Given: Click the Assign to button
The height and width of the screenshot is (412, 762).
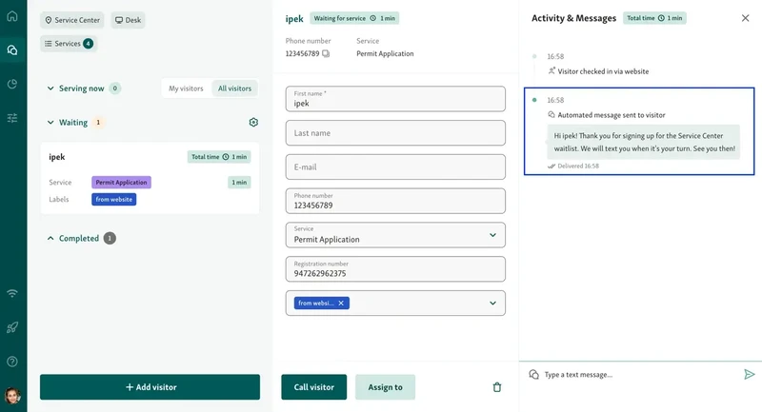Looking at the screenshot, I should [x=385, y=387].
